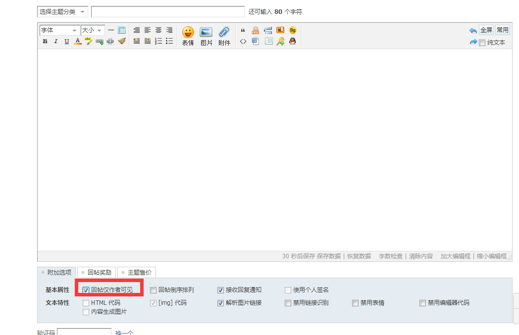Insert a bulleted unordered list

(x=169, y=41)
